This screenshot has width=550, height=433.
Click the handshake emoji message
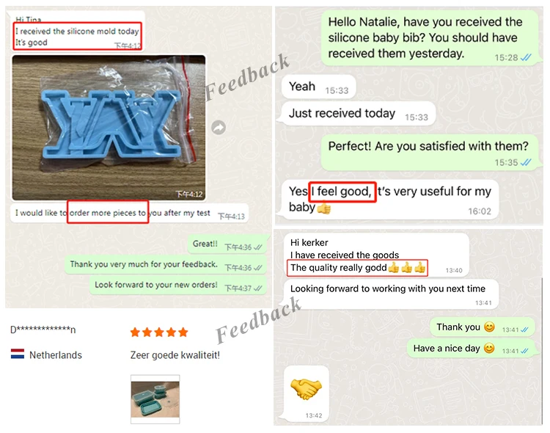(x=307, y=394)
